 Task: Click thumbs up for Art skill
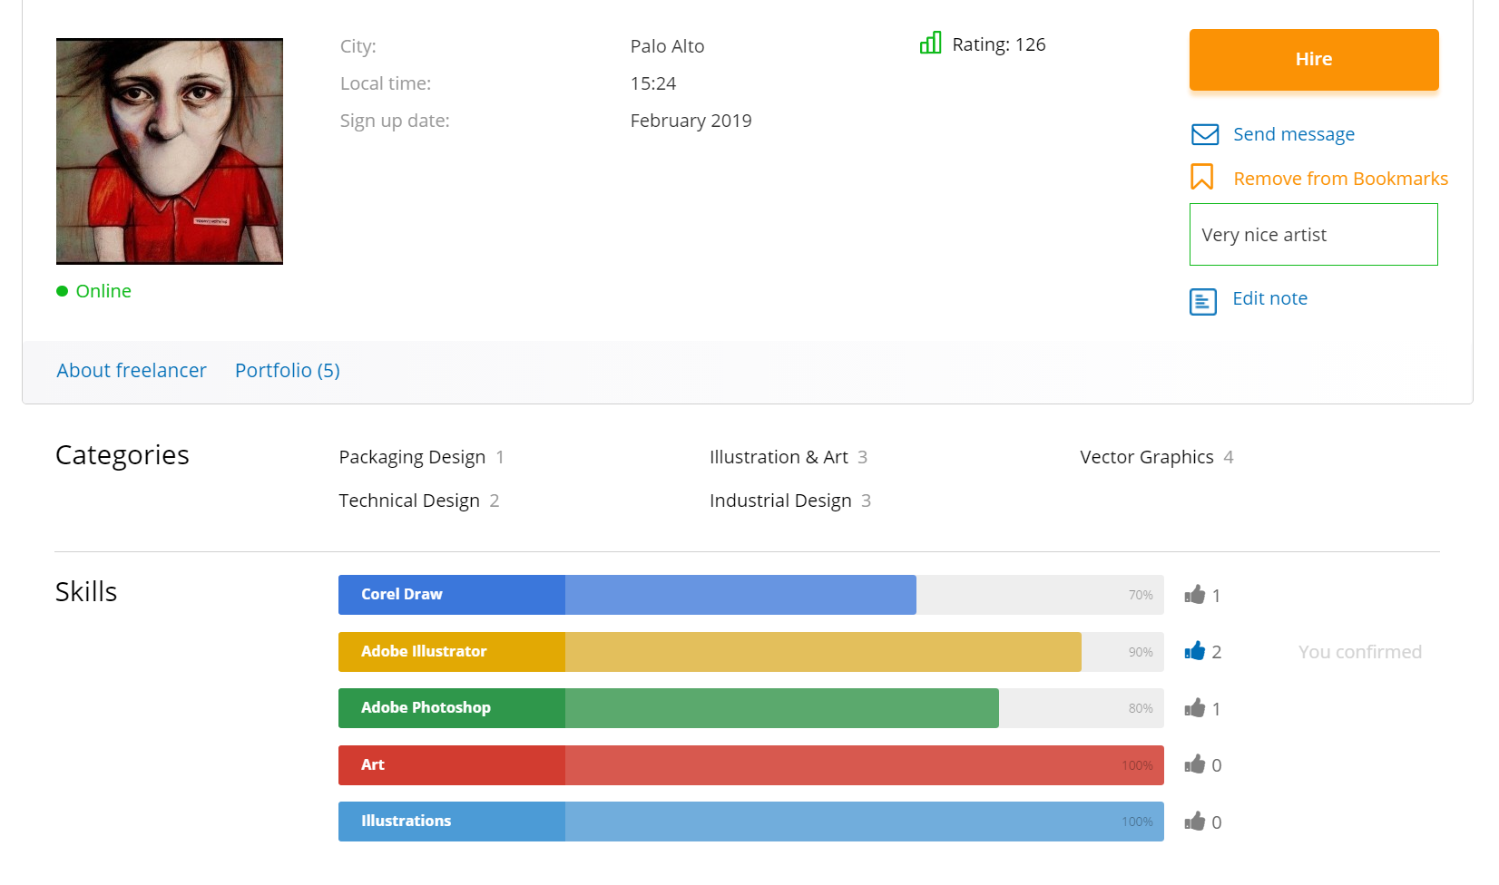pos(1194,764)
